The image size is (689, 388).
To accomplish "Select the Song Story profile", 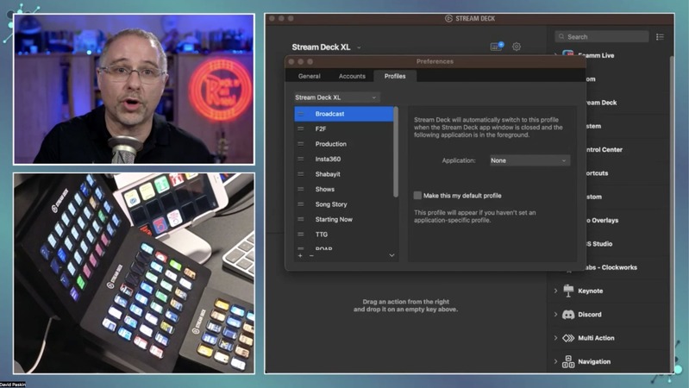I will [x=344, y=204].
